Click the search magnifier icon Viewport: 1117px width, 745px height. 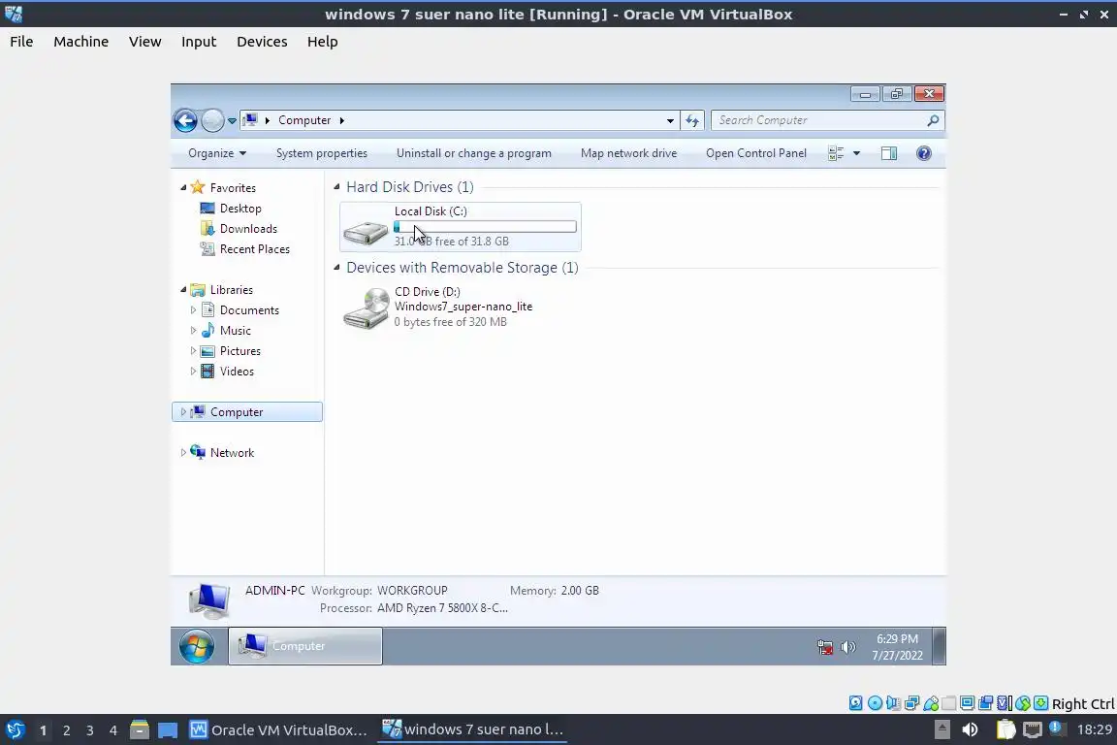click(933, 120)
